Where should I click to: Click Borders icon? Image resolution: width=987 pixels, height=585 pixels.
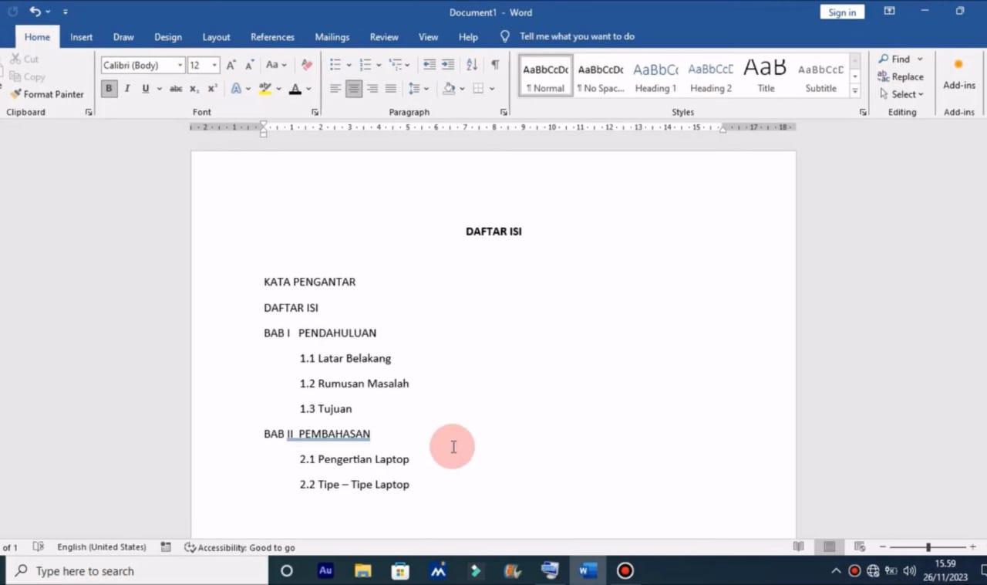[x=478, y=89]
